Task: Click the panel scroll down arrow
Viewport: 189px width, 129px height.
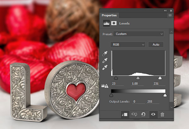Action: (x=171, y=107)
